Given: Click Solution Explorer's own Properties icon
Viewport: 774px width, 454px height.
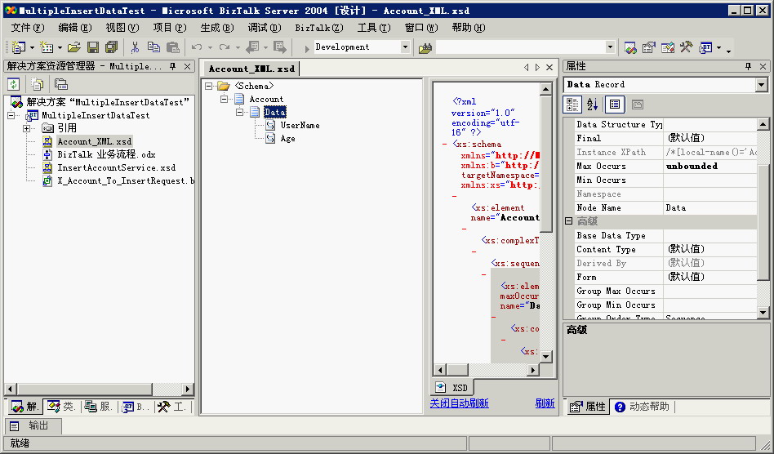Looking at the screenshot, I should click(x=60, y=84).
